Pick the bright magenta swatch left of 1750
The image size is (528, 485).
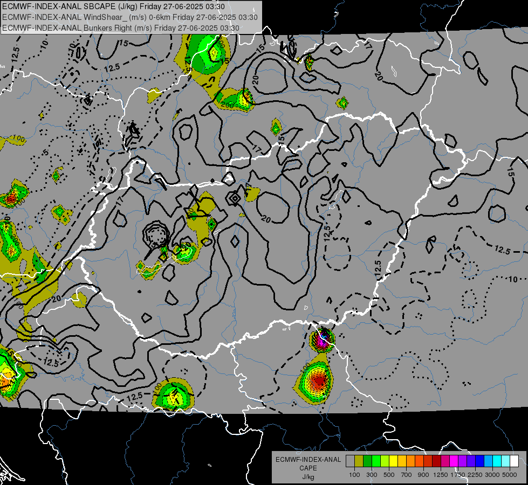454,461
